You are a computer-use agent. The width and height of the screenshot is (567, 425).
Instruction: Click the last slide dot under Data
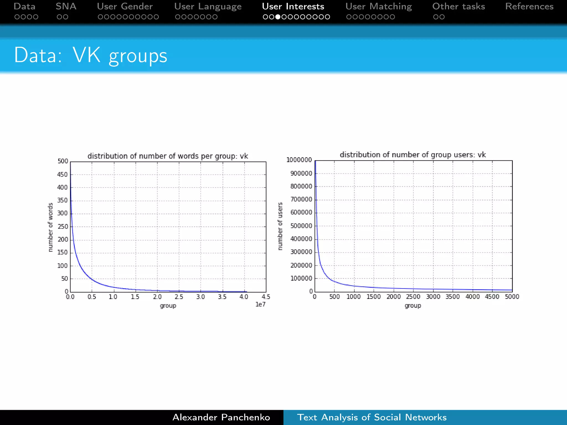(x=36, y=17)
